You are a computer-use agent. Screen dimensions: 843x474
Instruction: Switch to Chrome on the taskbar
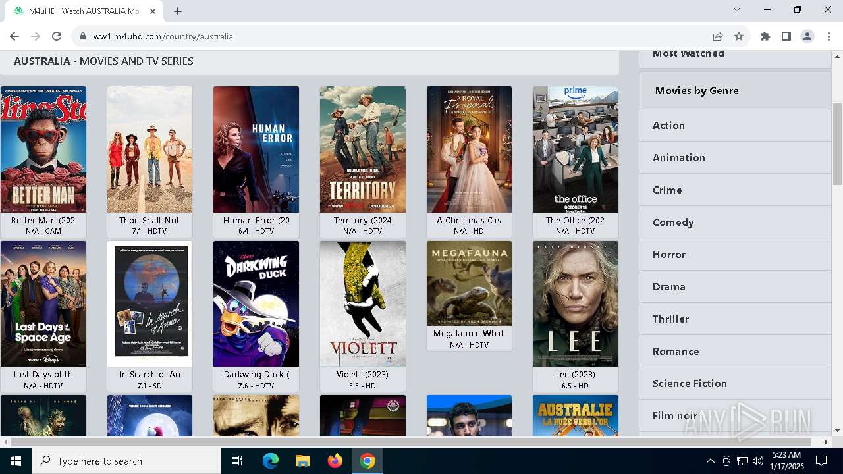tap(367, 461)
